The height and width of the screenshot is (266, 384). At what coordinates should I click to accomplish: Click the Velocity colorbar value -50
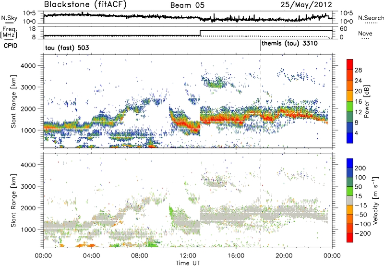pyautogui.click(x=361, y=215)
